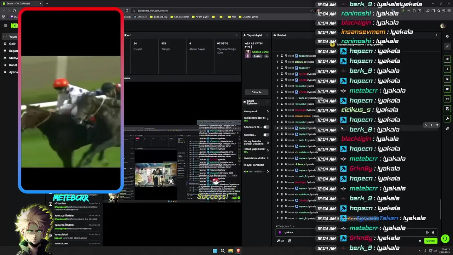Open Yayın bilgisi panel options menu
Screen dimensions: 453x255
267,35
